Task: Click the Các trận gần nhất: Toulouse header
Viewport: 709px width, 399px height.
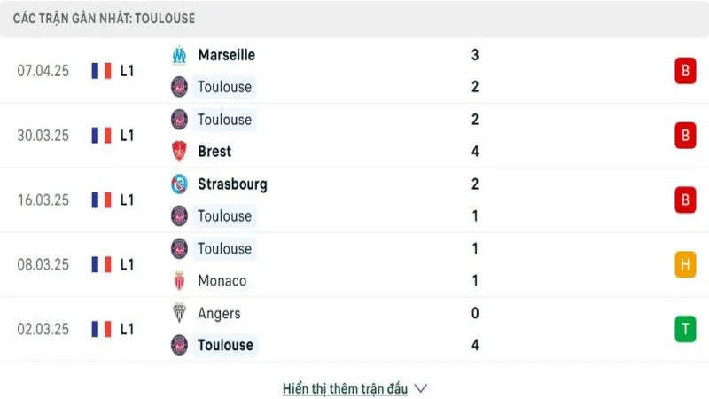Action: coord(104,19)
